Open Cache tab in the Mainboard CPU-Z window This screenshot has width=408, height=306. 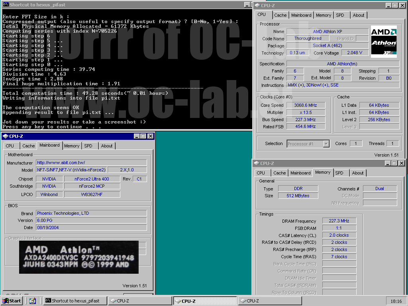[28, 146]
